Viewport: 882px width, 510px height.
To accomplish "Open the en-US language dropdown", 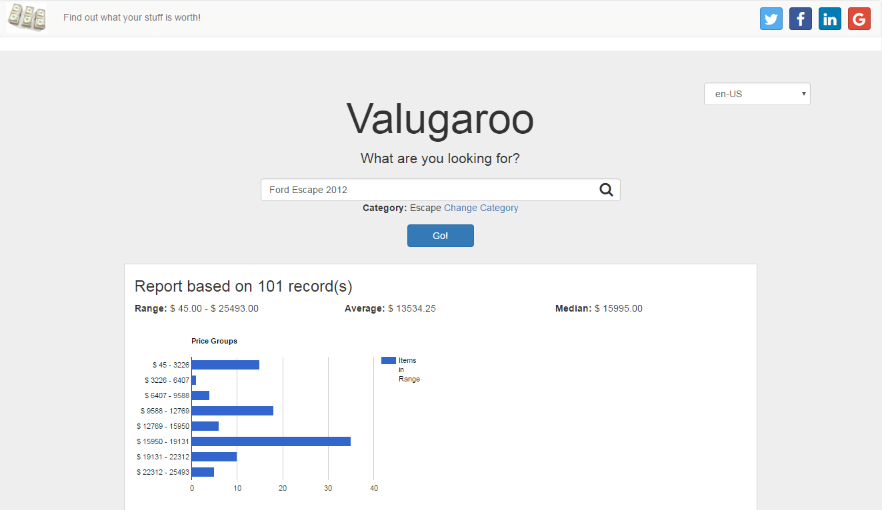I will coord(757,94).
